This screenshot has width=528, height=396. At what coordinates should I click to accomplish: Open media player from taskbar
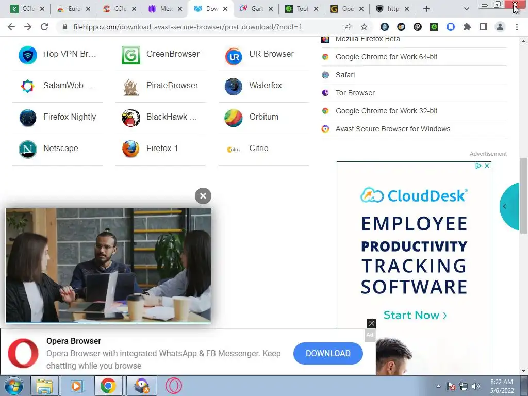click(x=76, y=386)
